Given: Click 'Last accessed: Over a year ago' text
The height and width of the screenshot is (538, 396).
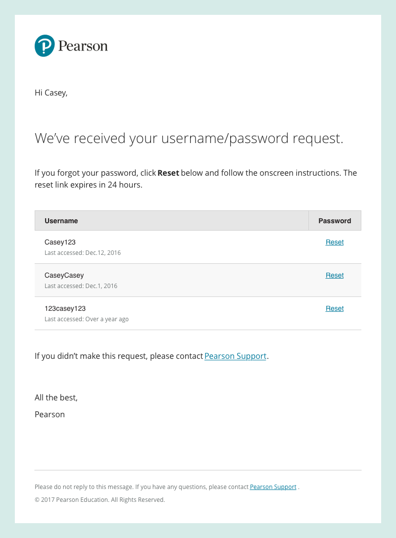Looking at the screenshot, I should pyautogui.click(x=87, y=319).
